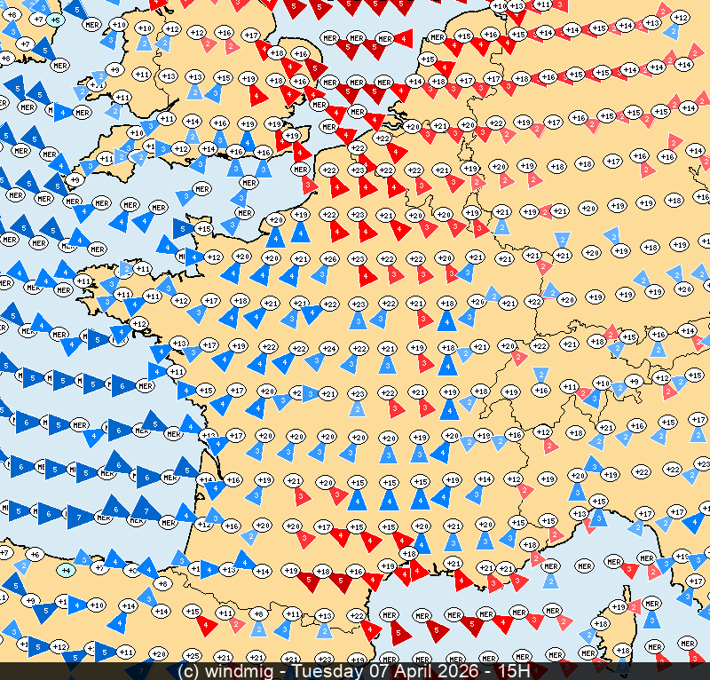
Task: Click light red force 3 arrow in Dover Strait
Action: pyautogui.click(x=307, y=184)
